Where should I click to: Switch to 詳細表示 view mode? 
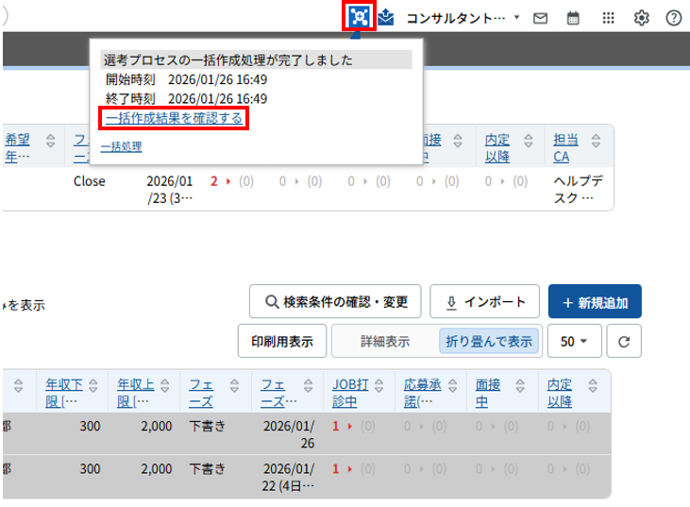tap(385, 342)
